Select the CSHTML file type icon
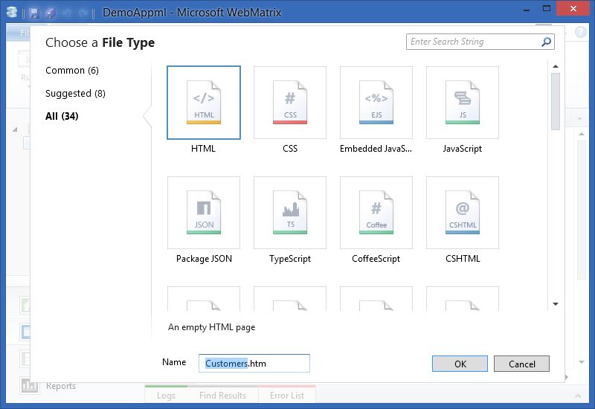The image size is (595, 409). click(463, 213)
